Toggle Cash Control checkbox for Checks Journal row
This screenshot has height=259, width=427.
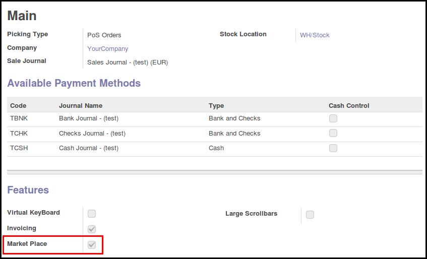tap(333, 133)
